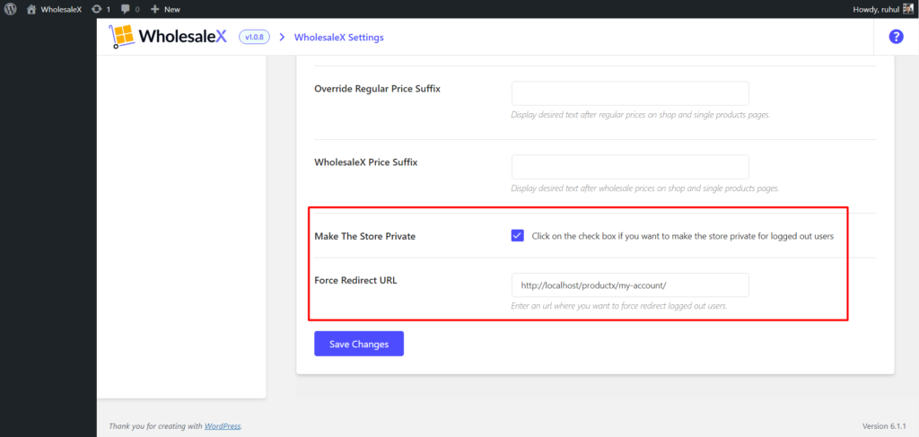Uncheck the Make The Store Private checkbox

518,235
